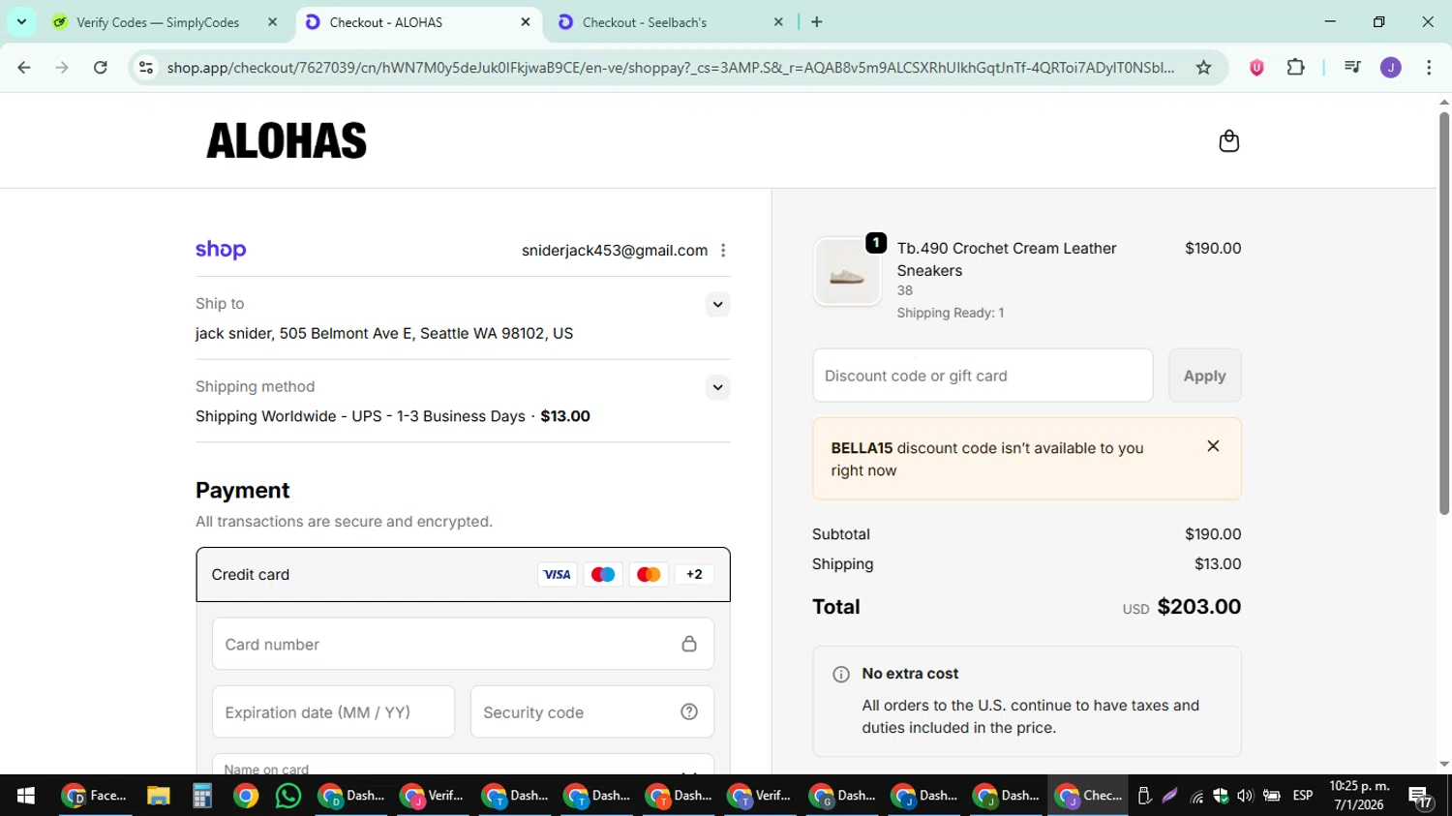Bookmark this page with the star icon
Screen dimensions: 1452x816
coord(1203,67)
